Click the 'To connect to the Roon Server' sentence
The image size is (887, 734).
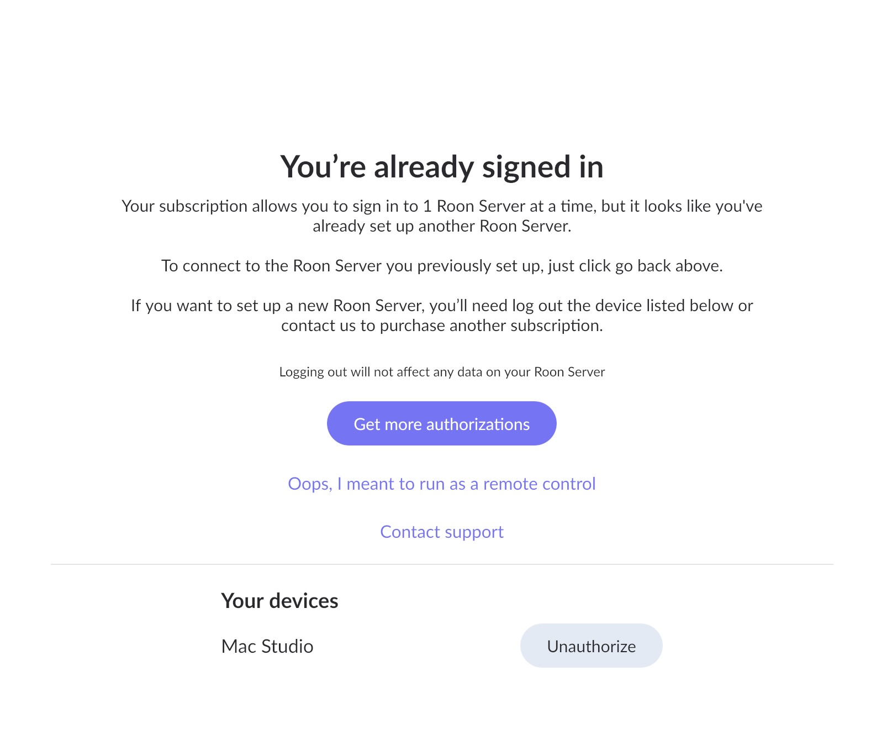pos(442,266)
